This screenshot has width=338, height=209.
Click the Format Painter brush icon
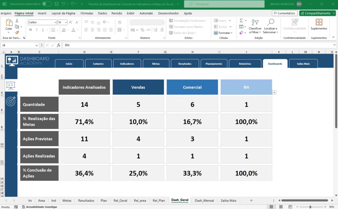click(x=17, y=33)
